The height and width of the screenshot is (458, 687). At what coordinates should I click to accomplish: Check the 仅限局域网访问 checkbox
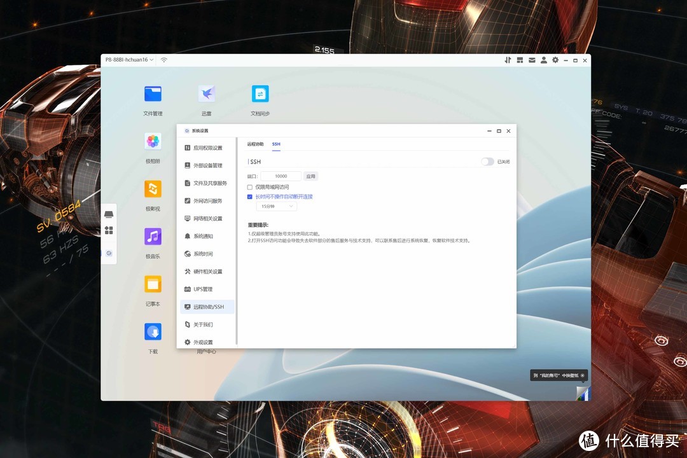(250, 187)
